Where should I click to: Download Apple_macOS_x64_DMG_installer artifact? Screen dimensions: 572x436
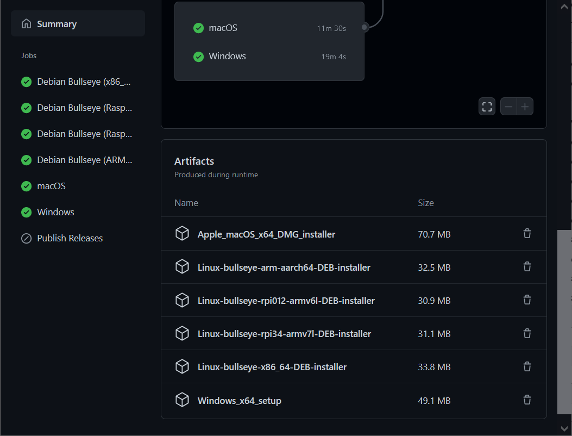coord(266,234)
